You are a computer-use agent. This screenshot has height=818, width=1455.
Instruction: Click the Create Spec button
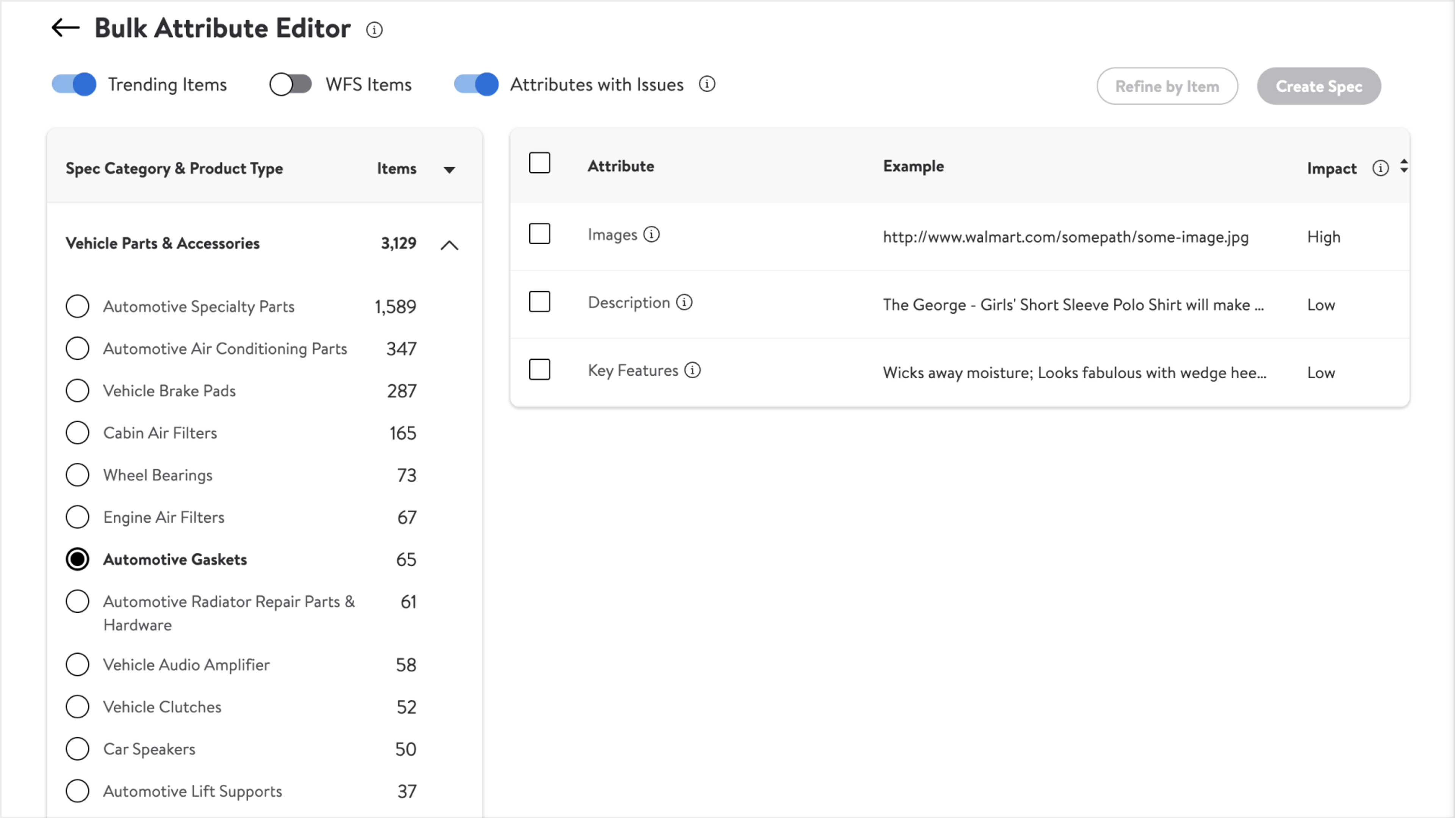1318,86
